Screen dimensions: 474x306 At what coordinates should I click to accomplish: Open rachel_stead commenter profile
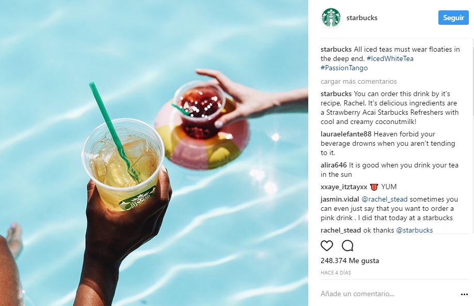341,230
